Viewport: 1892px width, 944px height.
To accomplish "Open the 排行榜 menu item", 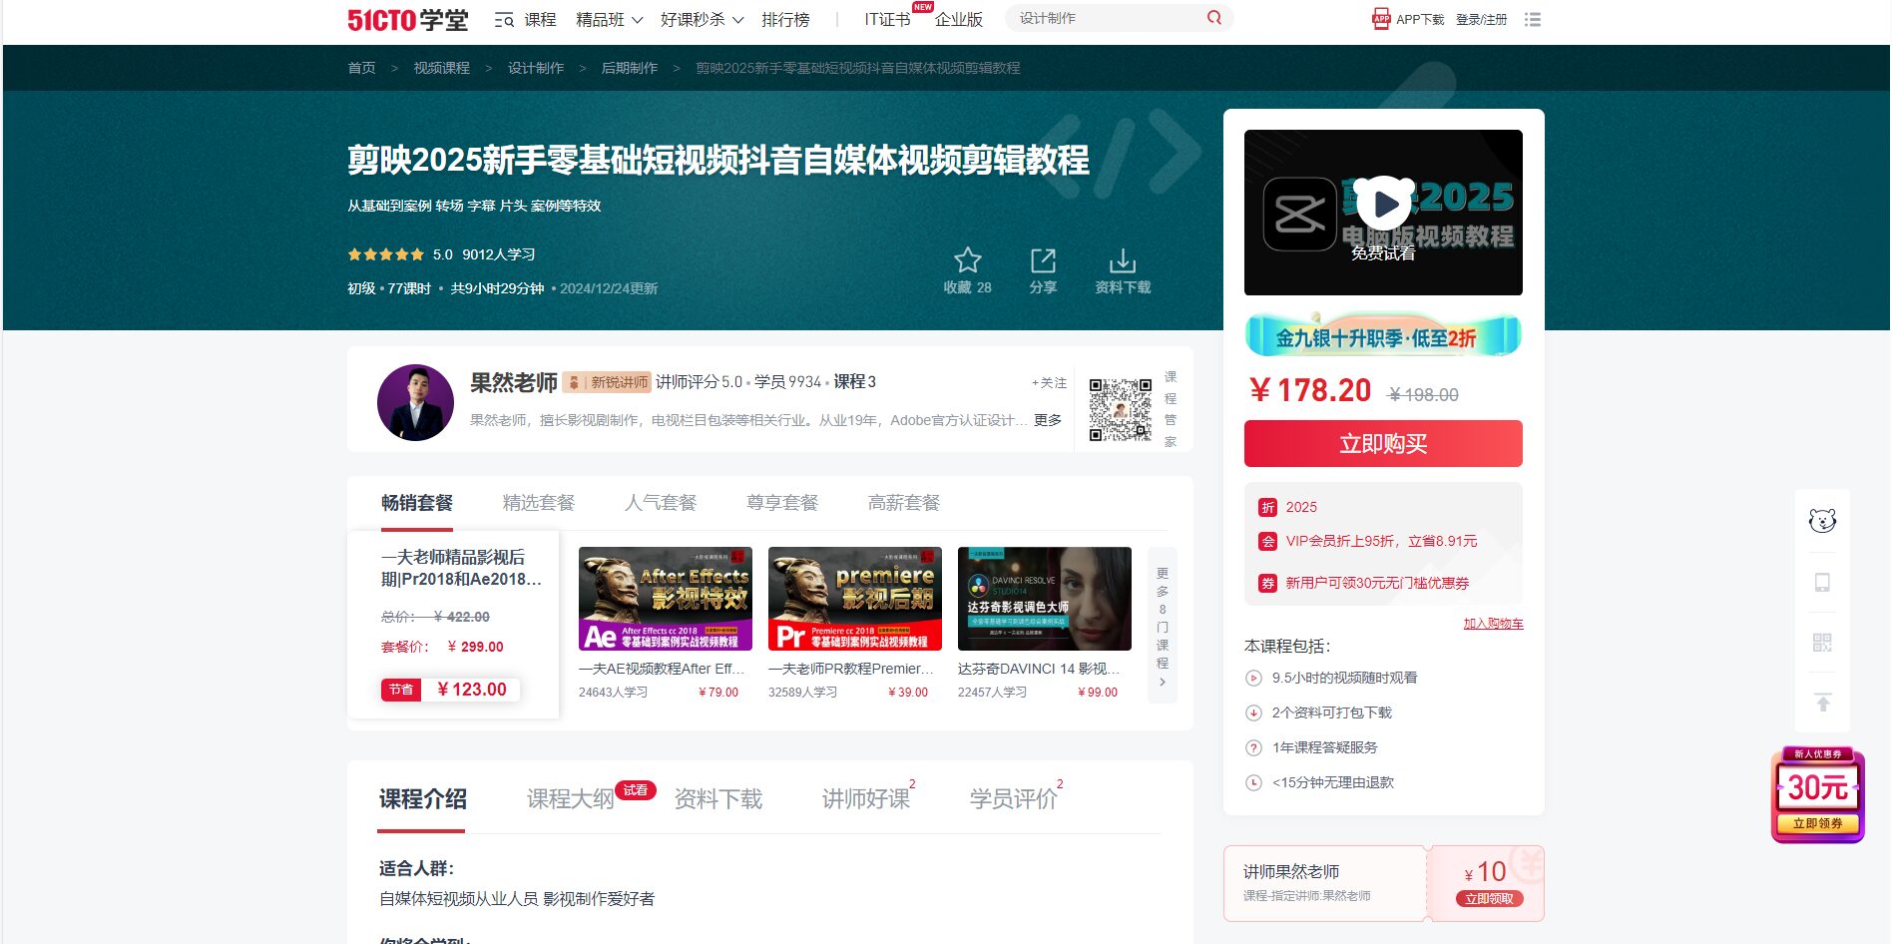I will (785, 20).
